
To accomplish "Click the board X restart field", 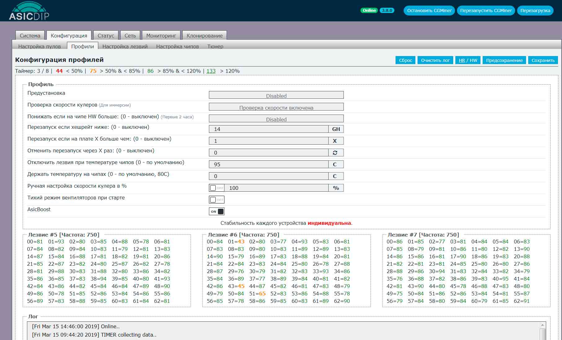I will click(269, 141).
